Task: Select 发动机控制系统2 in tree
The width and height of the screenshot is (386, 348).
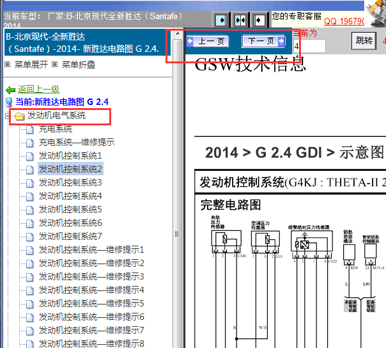Action: [x=70, y=169]
